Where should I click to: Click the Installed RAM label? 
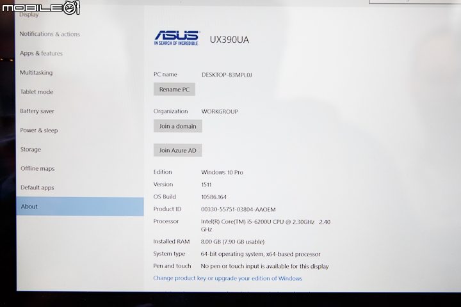(x=172, y=242)
